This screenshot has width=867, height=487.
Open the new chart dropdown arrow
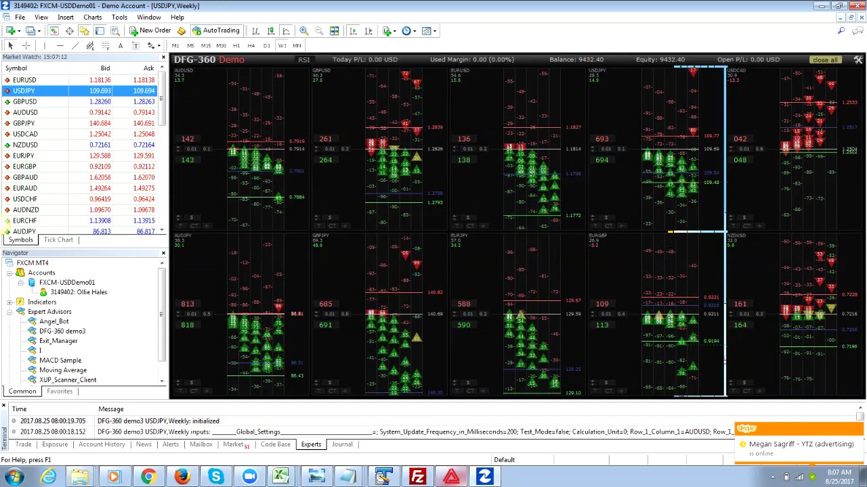(18, 30)
